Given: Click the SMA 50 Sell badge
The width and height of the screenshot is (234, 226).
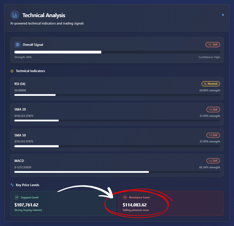Looking at the screenshot, I should click(213, 135).
